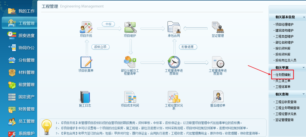Open the 工程量清单进度查询 icon
The width and height of the screenshot is (306, 137).
coord(218,62)
